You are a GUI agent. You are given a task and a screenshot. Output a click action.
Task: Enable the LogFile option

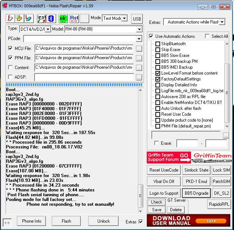pos(158,91)
